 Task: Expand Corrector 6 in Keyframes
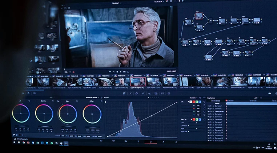[214, 119]
